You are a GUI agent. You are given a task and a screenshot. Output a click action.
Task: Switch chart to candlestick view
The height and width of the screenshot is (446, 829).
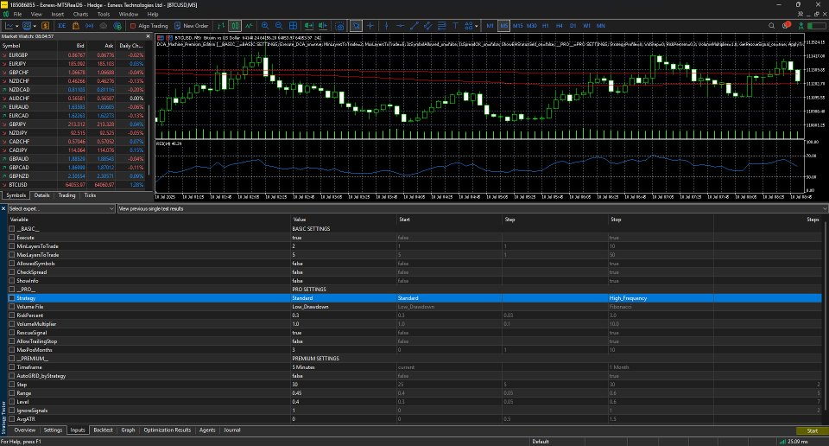click(x=235, y=25)
